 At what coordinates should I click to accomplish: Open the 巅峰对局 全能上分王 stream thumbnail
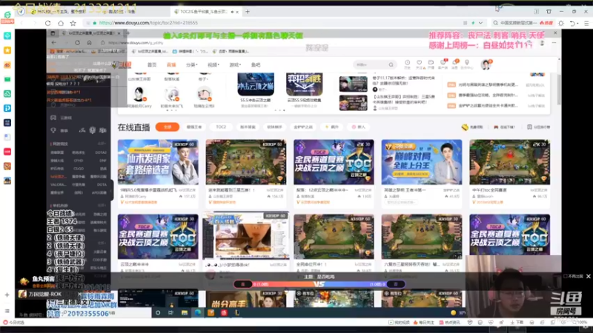tap(421, 162)
